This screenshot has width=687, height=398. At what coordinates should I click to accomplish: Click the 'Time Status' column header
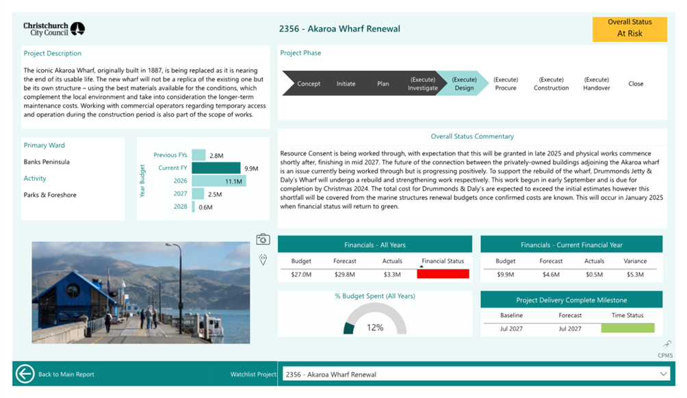627,315
